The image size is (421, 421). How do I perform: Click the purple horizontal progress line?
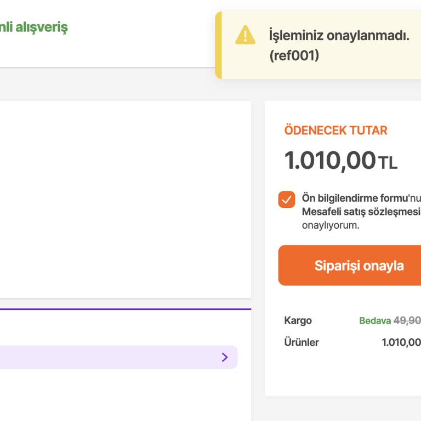point(125,309)
